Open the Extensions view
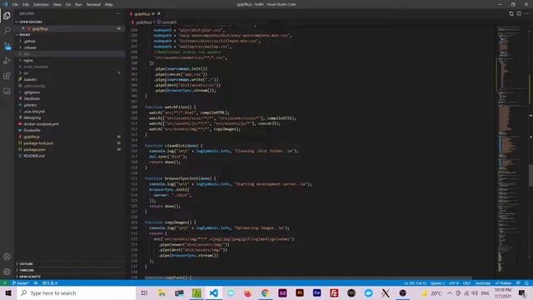The width and height of the screenshot is (533, 300). point(7,76)
